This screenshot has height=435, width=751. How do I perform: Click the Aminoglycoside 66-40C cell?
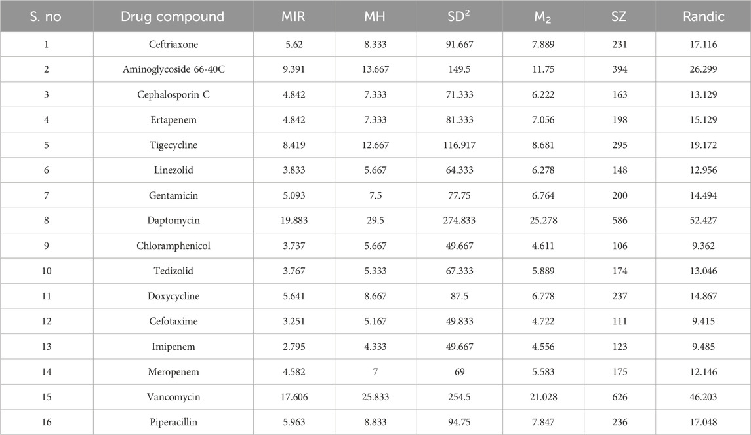pyautogui.click(x=173, y=69)
